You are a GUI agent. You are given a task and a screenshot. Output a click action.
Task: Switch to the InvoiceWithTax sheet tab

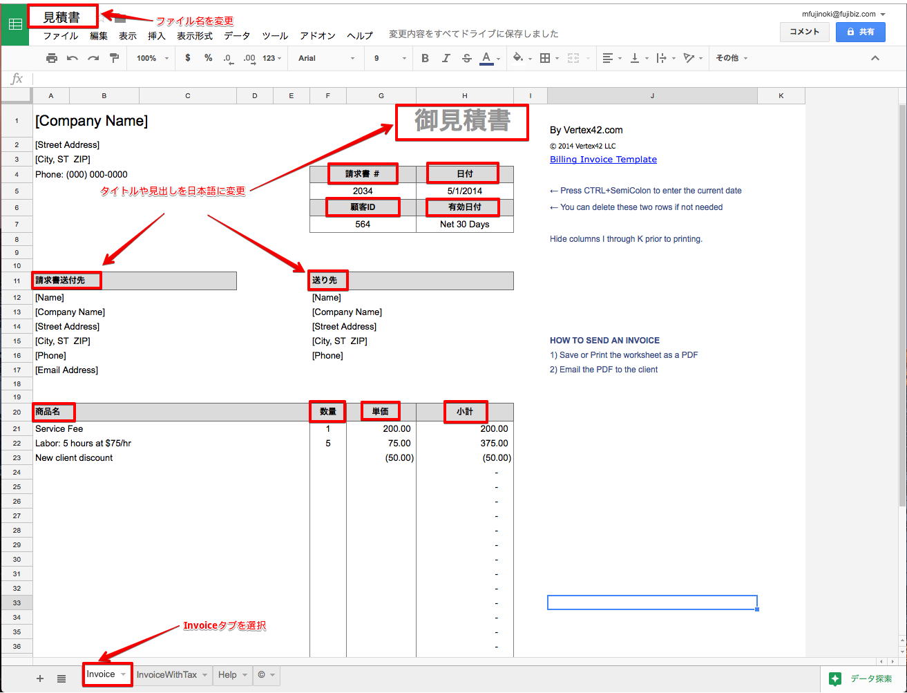(x=166, y=675)
